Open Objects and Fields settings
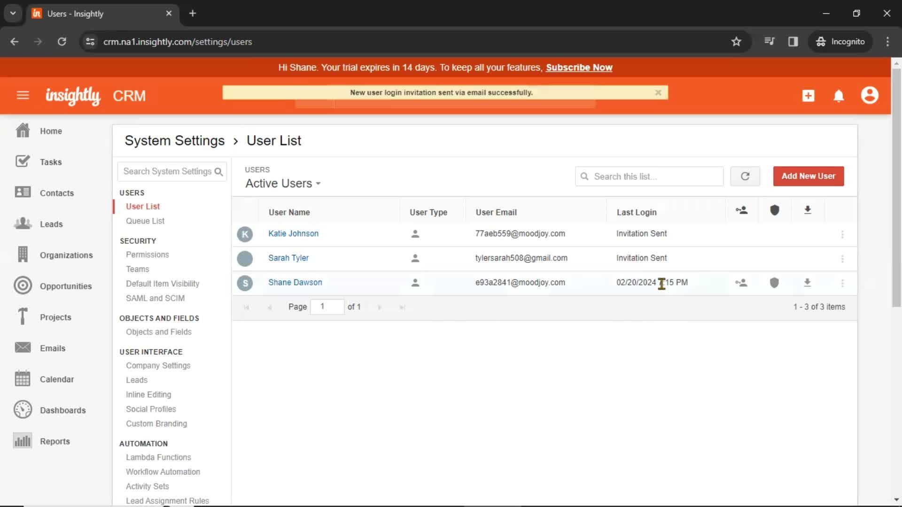This screenshot has width=902, height=507. 159,332
